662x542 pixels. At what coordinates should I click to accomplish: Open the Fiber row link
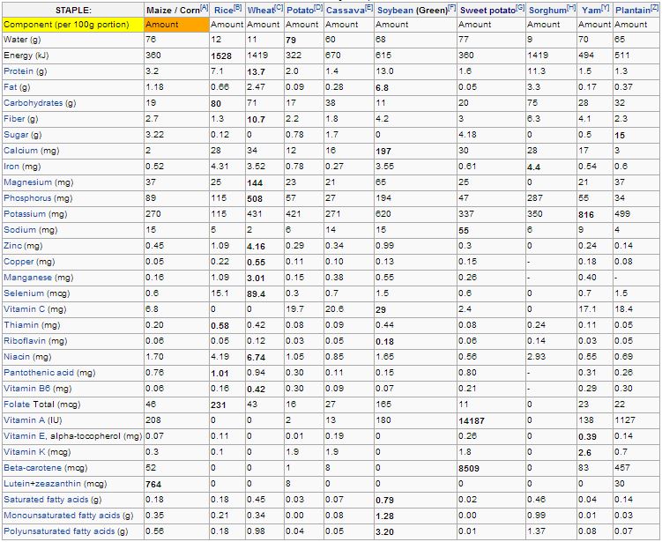[x=14, y=119]
